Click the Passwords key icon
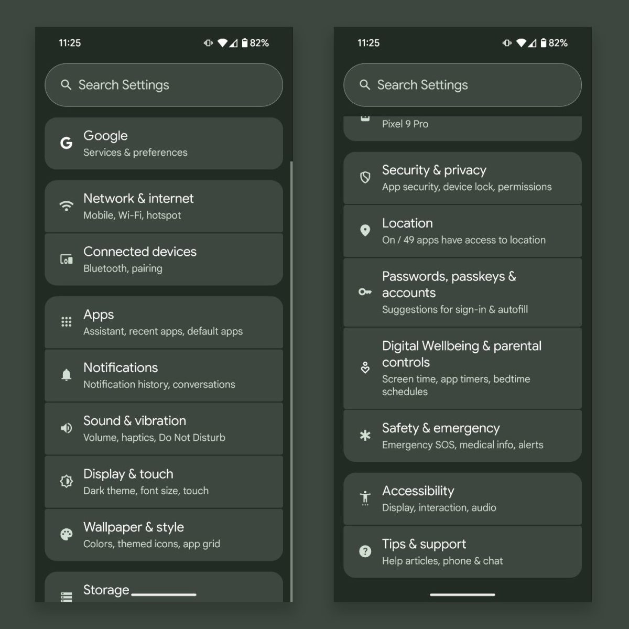 click(x=365, y=292)
